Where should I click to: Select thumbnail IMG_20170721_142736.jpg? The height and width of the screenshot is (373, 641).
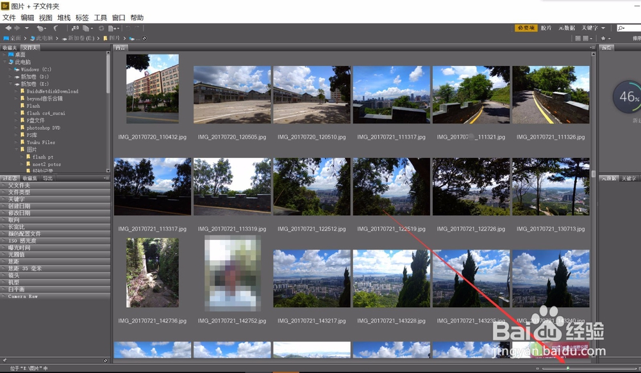153,273
